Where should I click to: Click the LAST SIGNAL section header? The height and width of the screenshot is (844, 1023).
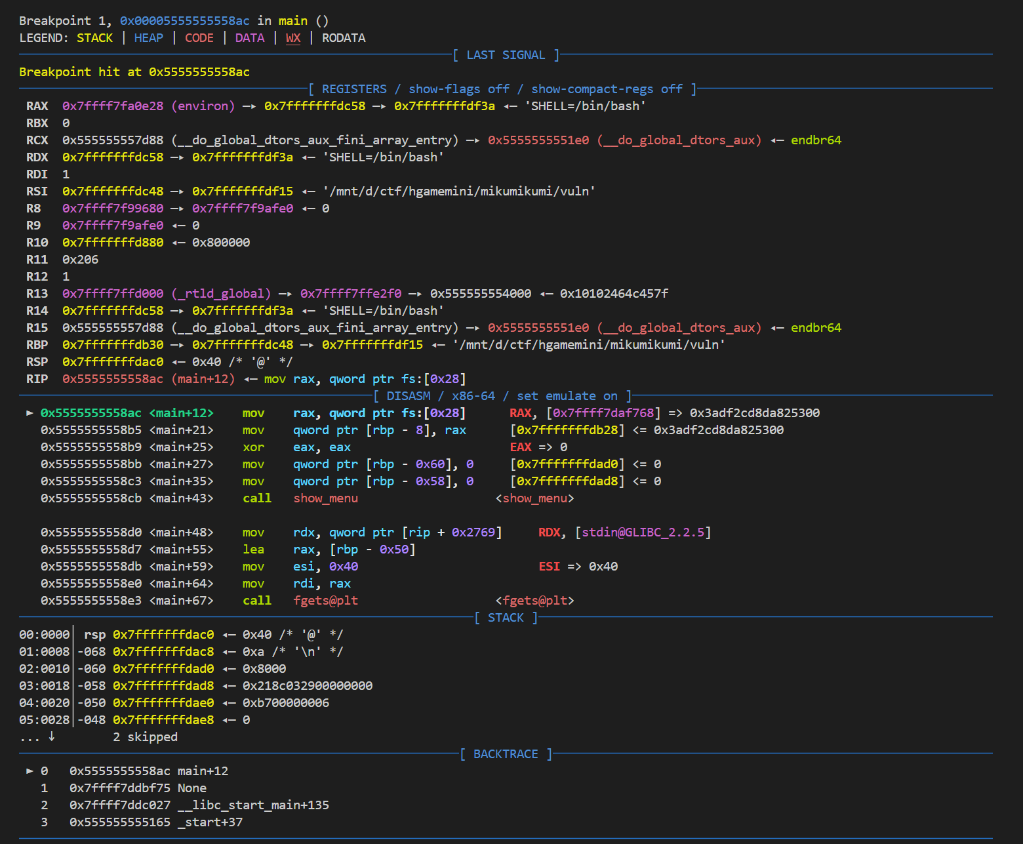[506, 55]
